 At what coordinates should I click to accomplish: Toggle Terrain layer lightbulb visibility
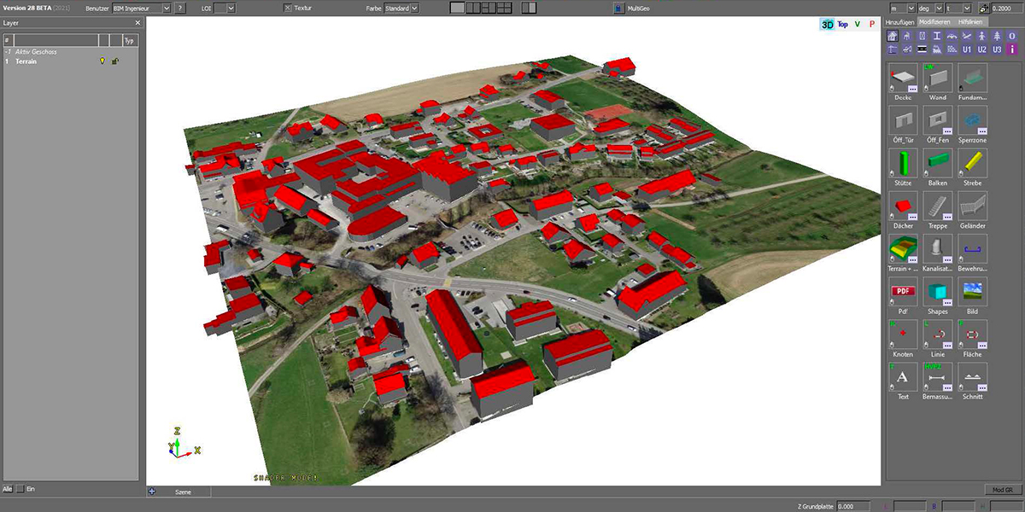coord(102,61)
